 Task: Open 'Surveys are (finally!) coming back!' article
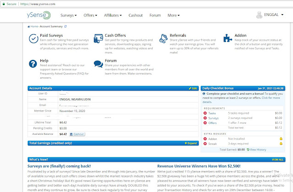(59, 166)
